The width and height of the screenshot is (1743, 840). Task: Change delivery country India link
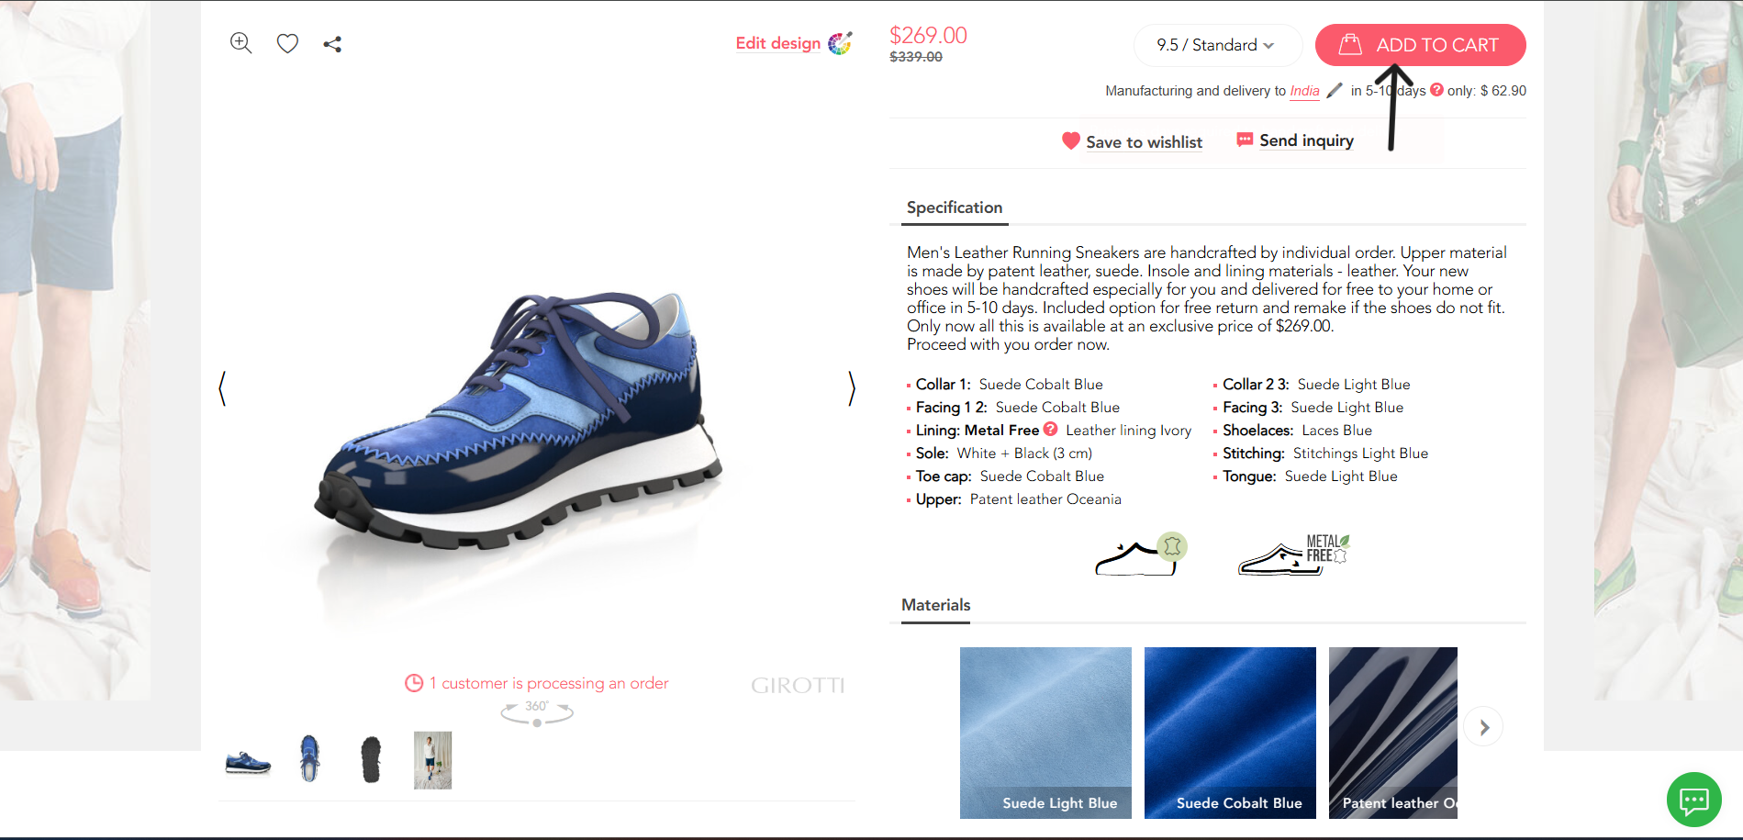click(1304, 91)
